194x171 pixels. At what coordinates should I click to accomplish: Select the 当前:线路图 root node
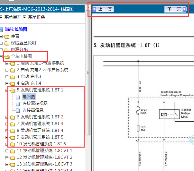tap(16, 29)
